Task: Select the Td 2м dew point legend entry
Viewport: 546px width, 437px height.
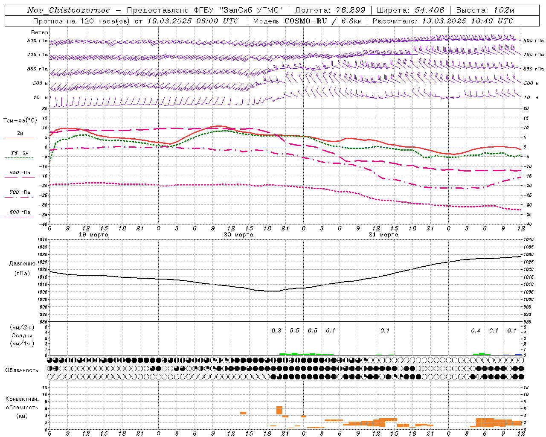Action: pos(20,153)
